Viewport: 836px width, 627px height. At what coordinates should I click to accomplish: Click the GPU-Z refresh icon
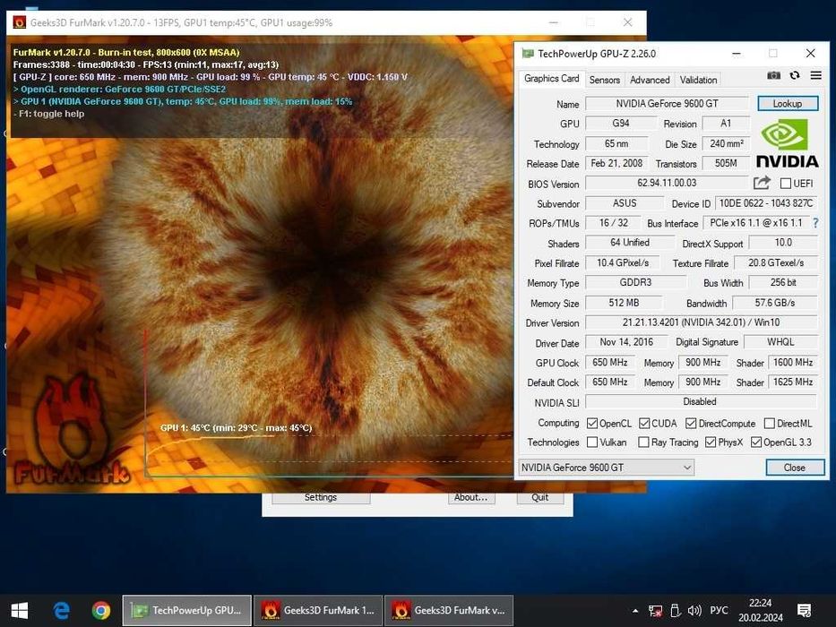(795, 75)
